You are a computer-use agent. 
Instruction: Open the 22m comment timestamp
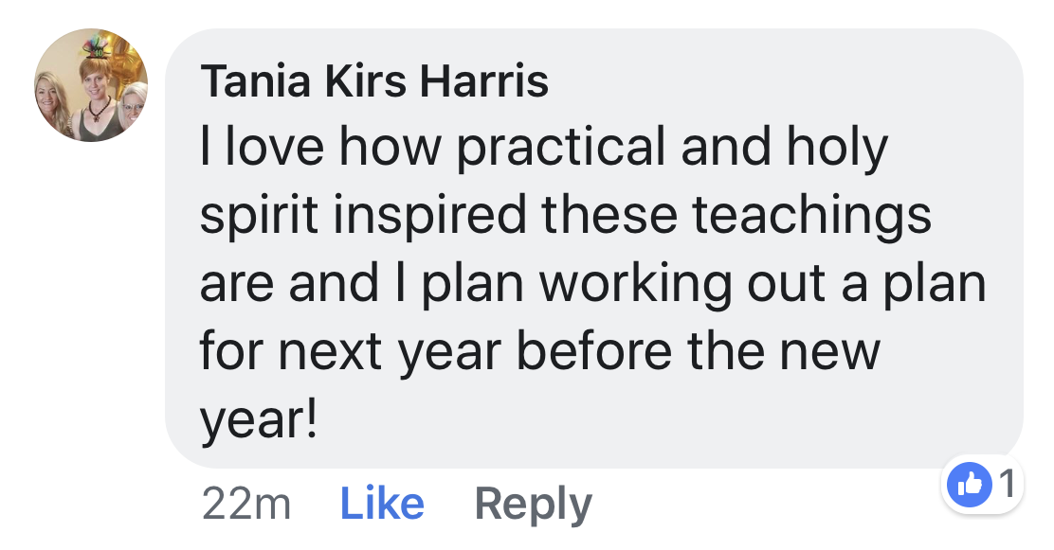pyautogui.click(x=245, y=504)
